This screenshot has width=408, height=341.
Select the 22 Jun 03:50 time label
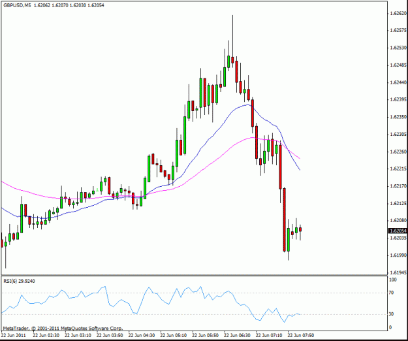point(110,335)
